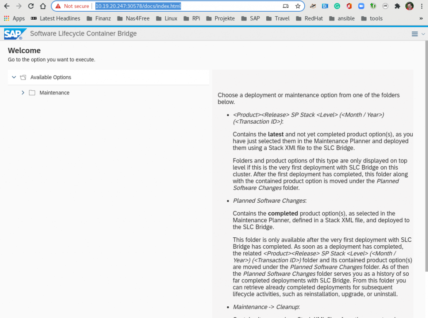The height and width of the screenshot is (318, 428).
Task: Open the Grammarly extension
Action: 337,6
